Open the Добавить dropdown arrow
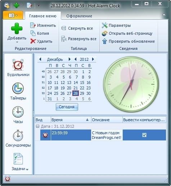The height and width of the screenshot is (186, 171). 17,42
